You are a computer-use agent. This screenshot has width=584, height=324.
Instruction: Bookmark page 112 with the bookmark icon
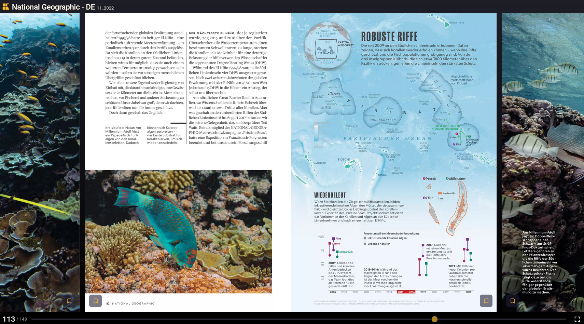tap(95, 301)
